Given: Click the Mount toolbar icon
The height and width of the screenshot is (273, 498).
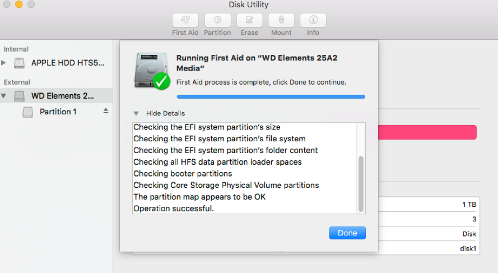Looking at the screenshot, I should tap(281, 20).
